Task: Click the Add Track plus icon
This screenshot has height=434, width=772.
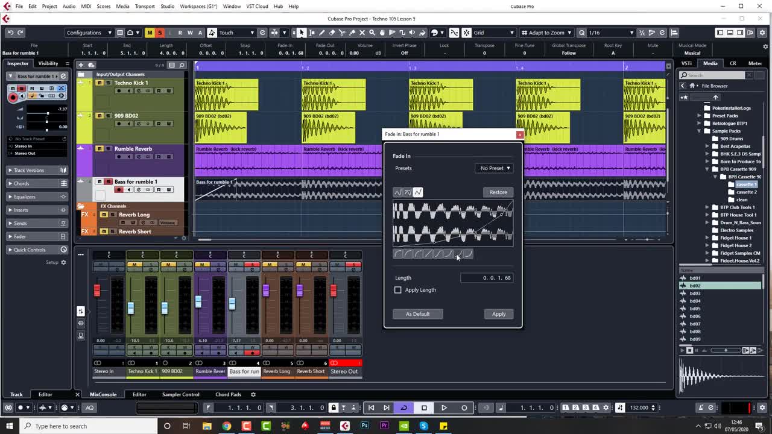Action: (81, 64)
